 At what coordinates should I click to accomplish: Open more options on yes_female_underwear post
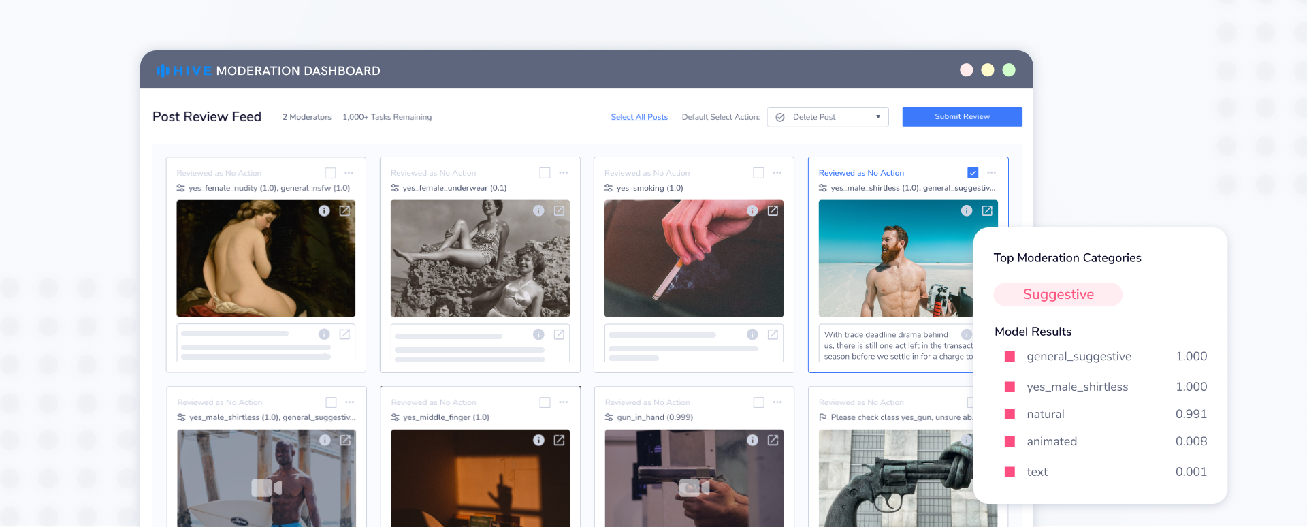pyautogui.click(x=564, y=173)
